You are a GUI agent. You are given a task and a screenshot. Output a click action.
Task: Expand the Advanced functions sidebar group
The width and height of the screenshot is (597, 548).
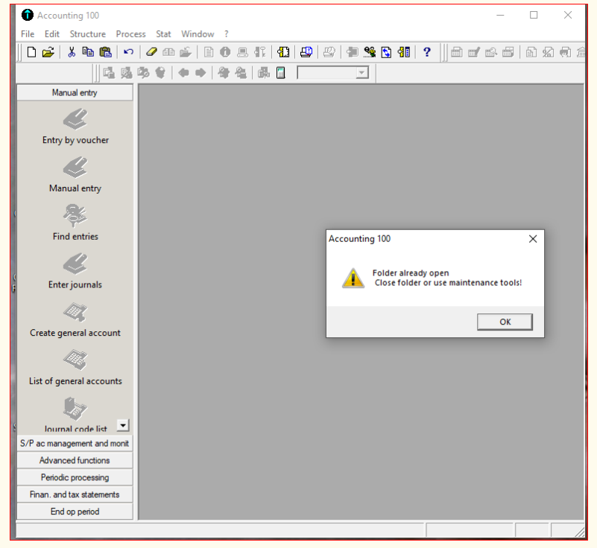(75, 461)
